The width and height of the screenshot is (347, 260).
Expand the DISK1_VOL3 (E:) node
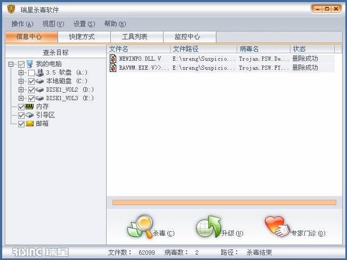pos(21,98)
